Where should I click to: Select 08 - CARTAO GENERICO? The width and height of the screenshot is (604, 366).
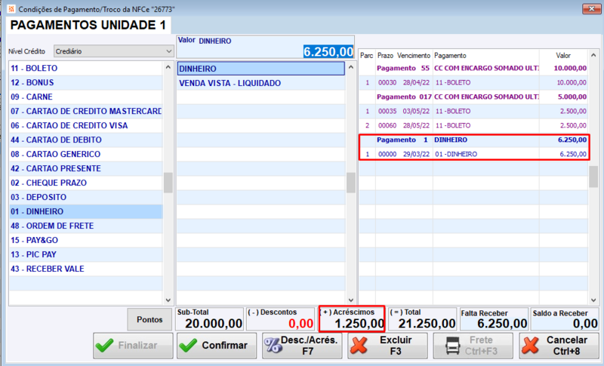[x=86, y=154]
